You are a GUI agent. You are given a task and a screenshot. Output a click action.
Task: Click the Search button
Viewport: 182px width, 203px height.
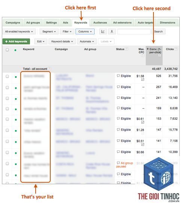(158, 32)
